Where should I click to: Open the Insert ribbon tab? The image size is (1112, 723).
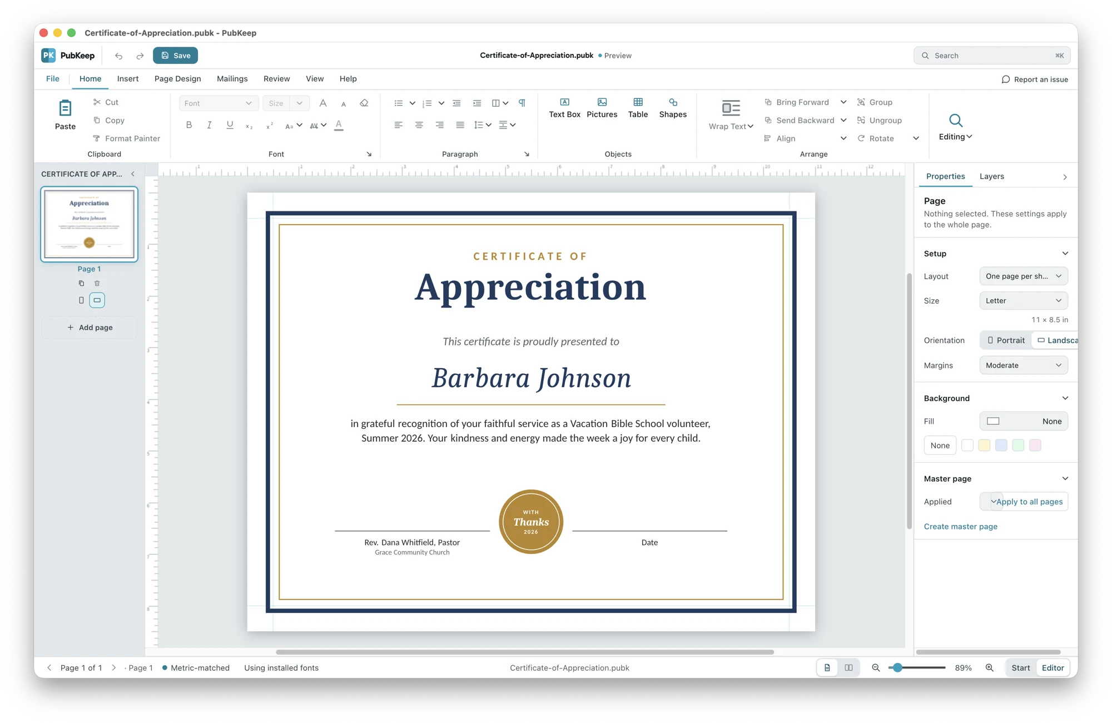pos(128,79)
